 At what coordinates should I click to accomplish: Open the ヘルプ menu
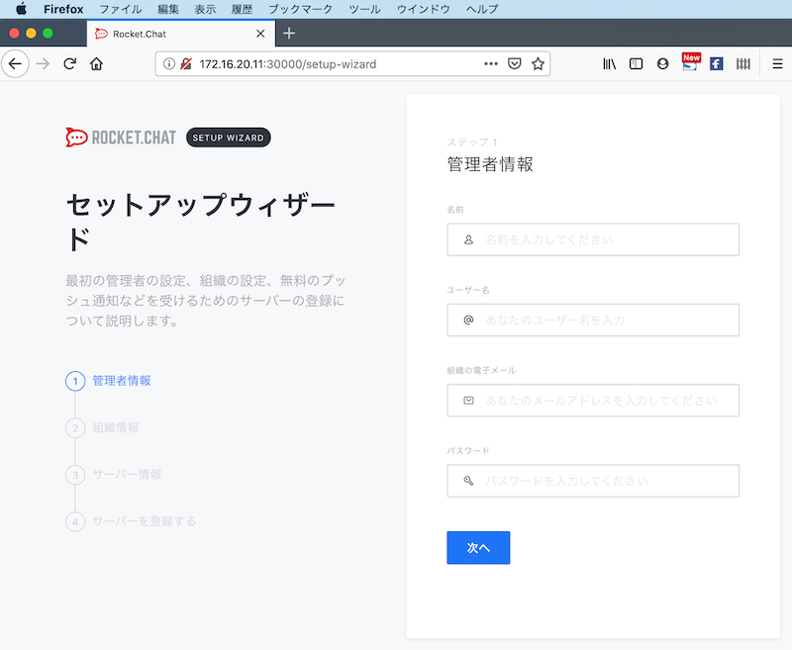click(x=482, y=9)
